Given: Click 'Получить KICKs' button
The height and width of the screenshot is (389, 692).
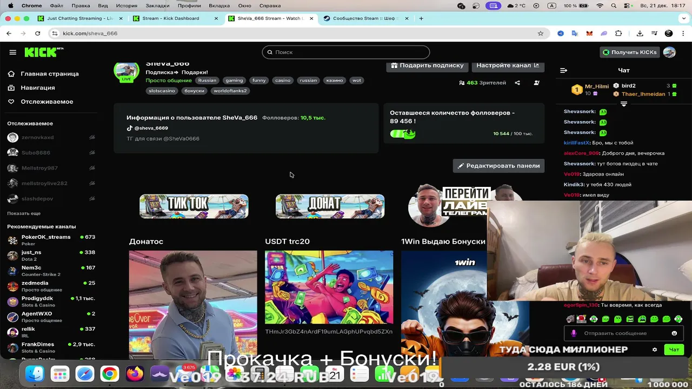Looking at the screenshot, I should point(630,52).
